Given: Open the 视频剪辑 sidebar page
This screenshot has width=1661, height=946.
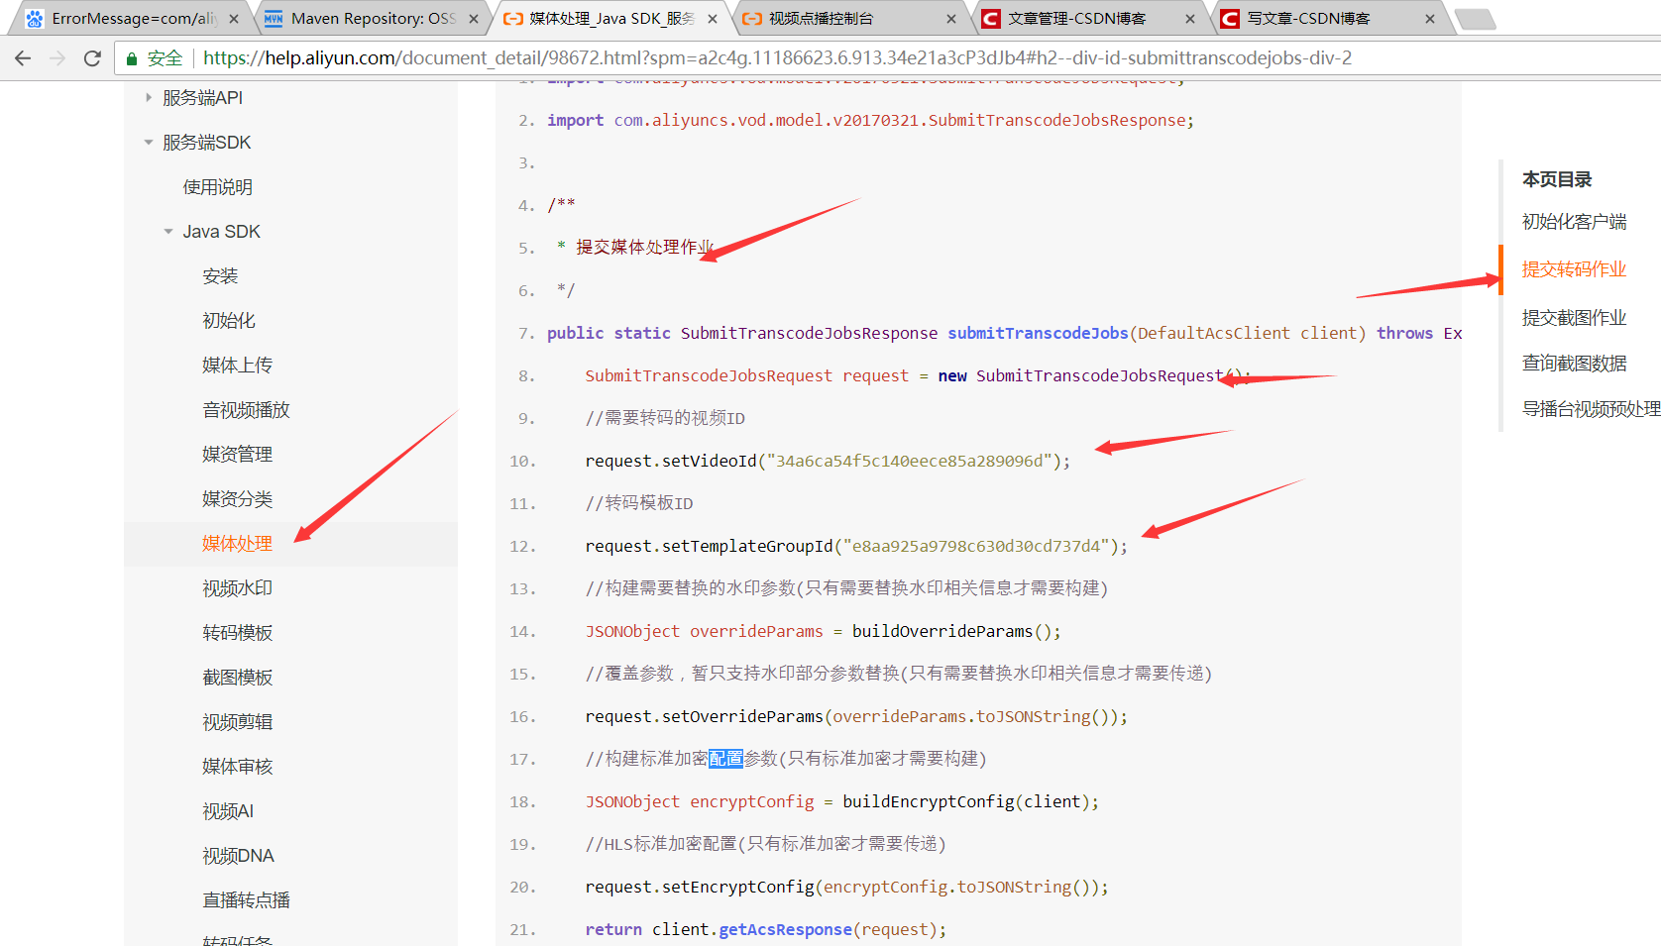Looking at the screenshot, I should point(237,722).
